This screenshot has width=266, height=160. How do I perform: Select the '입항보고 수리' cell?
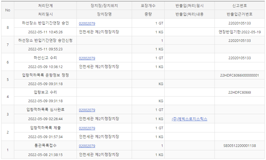click(45, 92)
